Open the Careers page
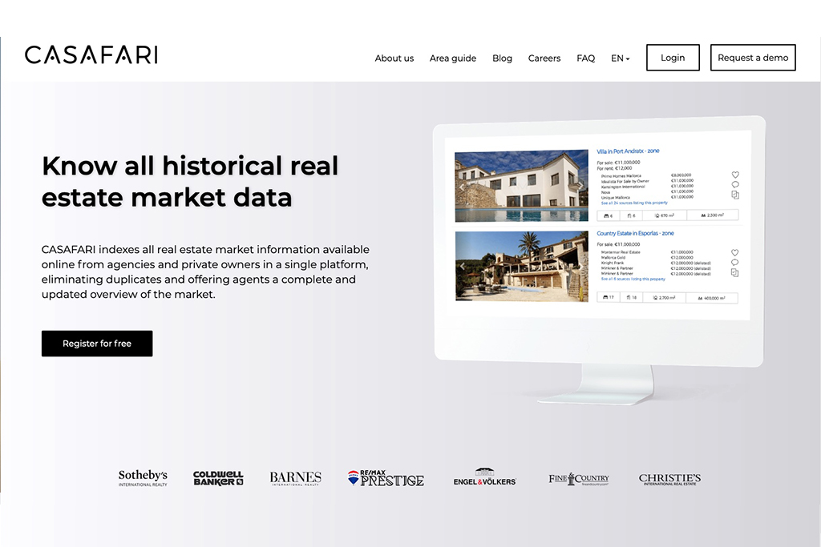The width and height of the screenshot is (821, 547). click(544, 58)
